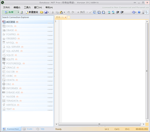Select the TEXT connection group
This screenshot has height=132, width=150.
pyautogui.click(x=27, y=109)
